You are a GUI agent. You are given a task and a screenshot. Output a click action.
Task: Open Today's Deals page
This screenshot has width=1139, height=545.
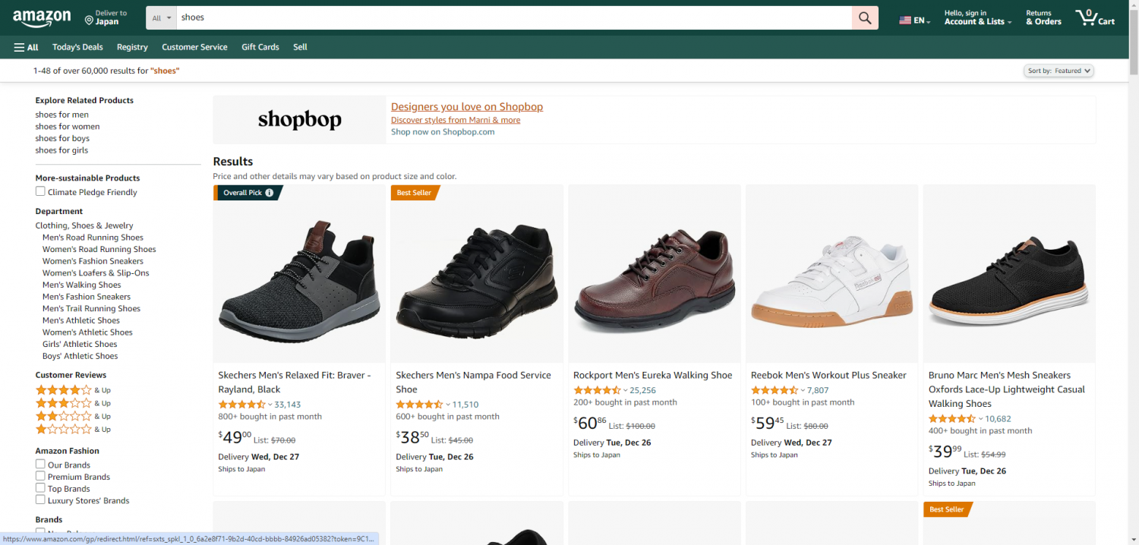pyautogui.click(x=77, y=47)
